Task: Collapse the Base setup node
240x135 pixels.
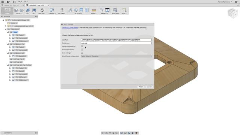Action: click(8, 32)
